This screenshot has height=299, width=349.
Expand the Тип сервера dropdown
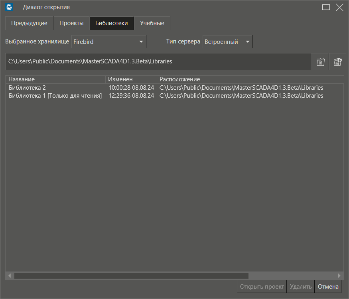point(227,41)
